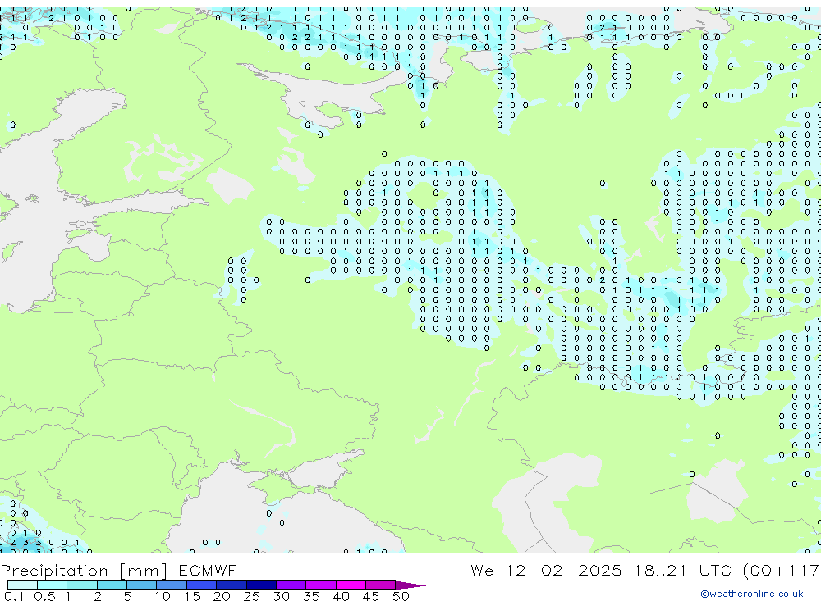Pick the 1–2 mm legend swatch

click(82, 585)
